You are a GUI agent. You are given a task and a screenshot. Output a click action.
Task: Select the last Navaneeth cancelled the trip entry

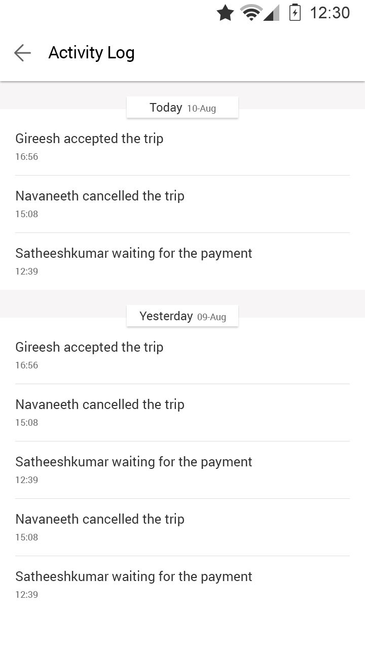coord(182,527)
